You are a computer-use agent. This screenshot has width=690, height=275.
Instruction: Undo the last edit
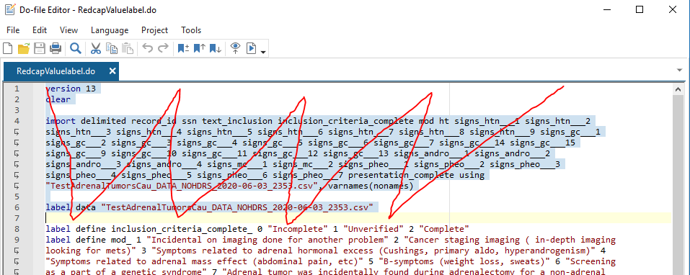147,48
